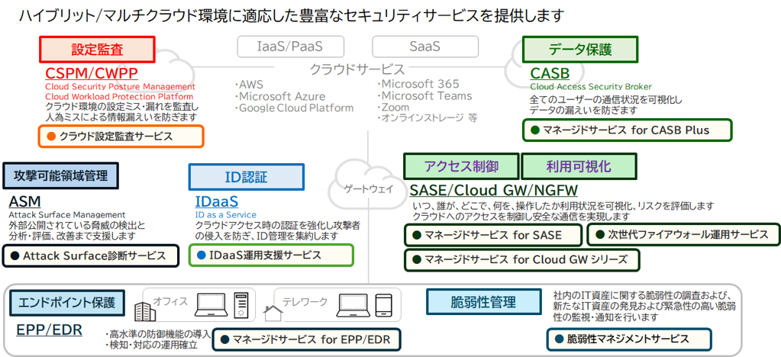The width and height of the screenshot is (781, 357).
Task: Open マネージドサービス for CASB Plus
Action: tap(628, 130)
